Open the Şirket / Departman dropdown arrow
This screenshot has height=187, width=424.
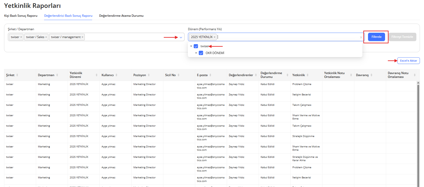click(181, 37)
